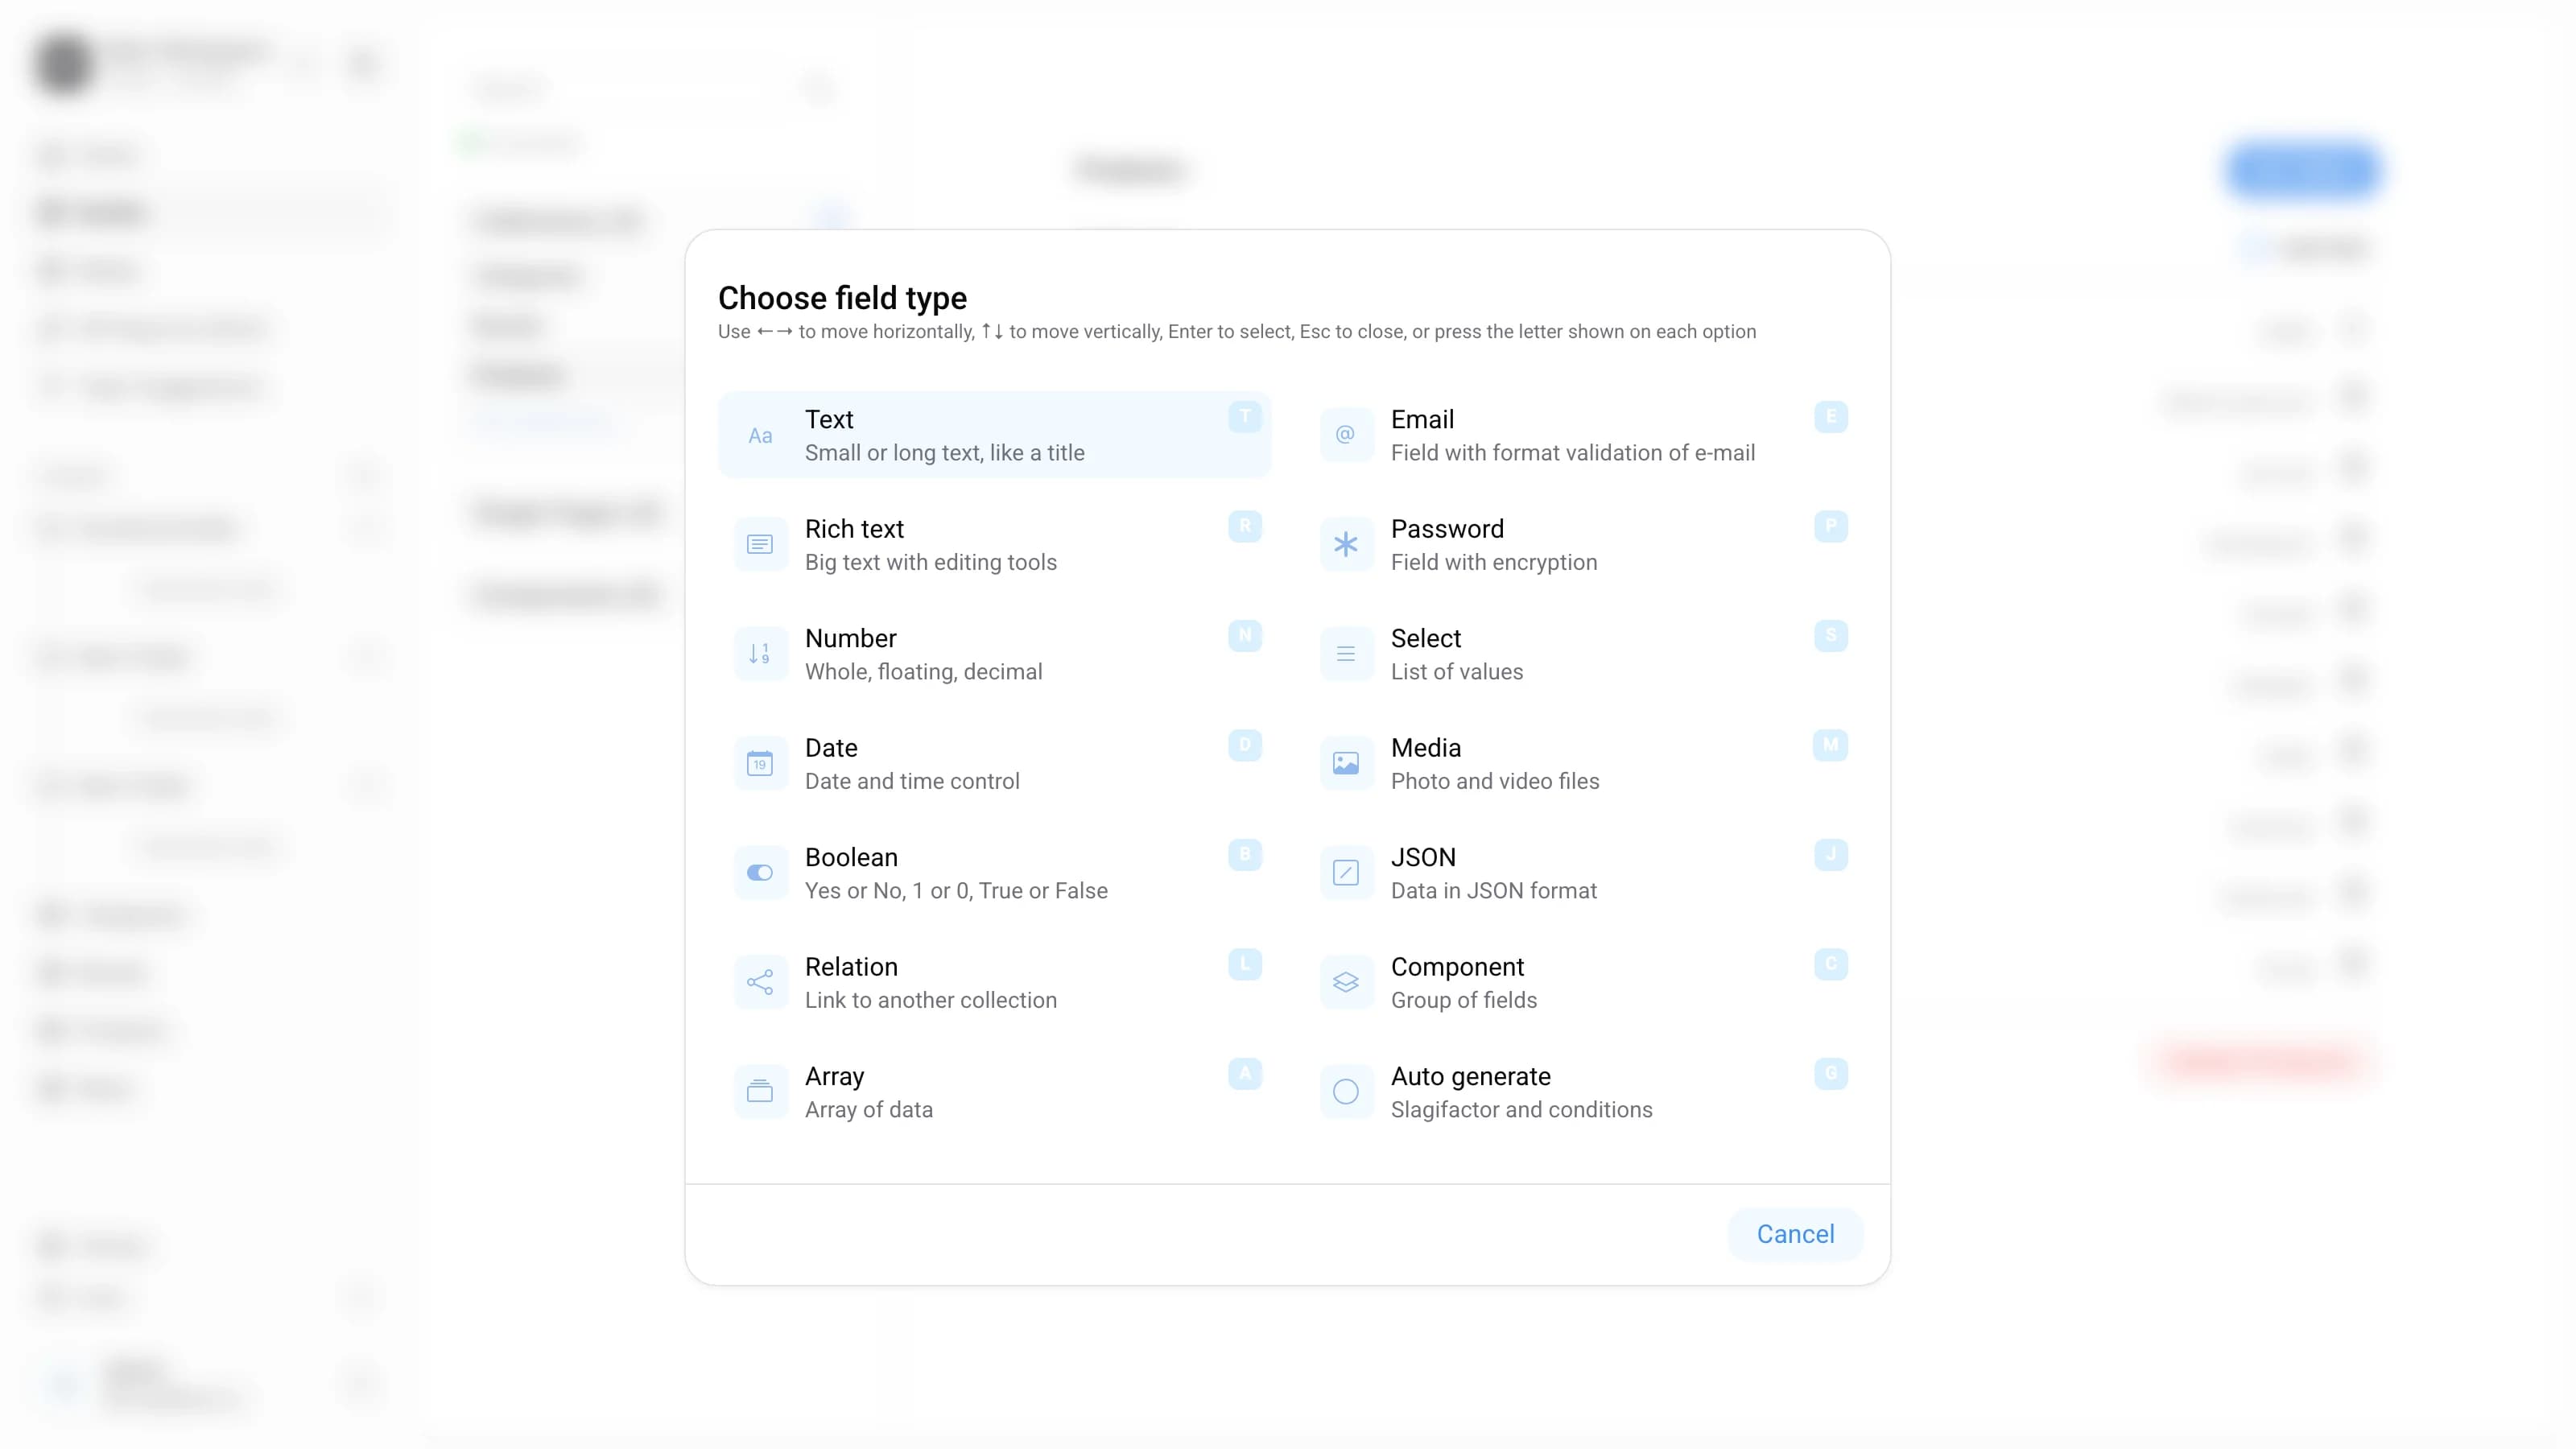Viewport: 2576px width, 1449px height.
Task: Click the S shortcut badge on Select
Action: (x=1831, y=635)
